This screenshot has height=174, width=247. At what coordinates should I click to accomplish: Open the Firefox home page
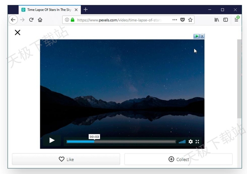click(40, 20)
